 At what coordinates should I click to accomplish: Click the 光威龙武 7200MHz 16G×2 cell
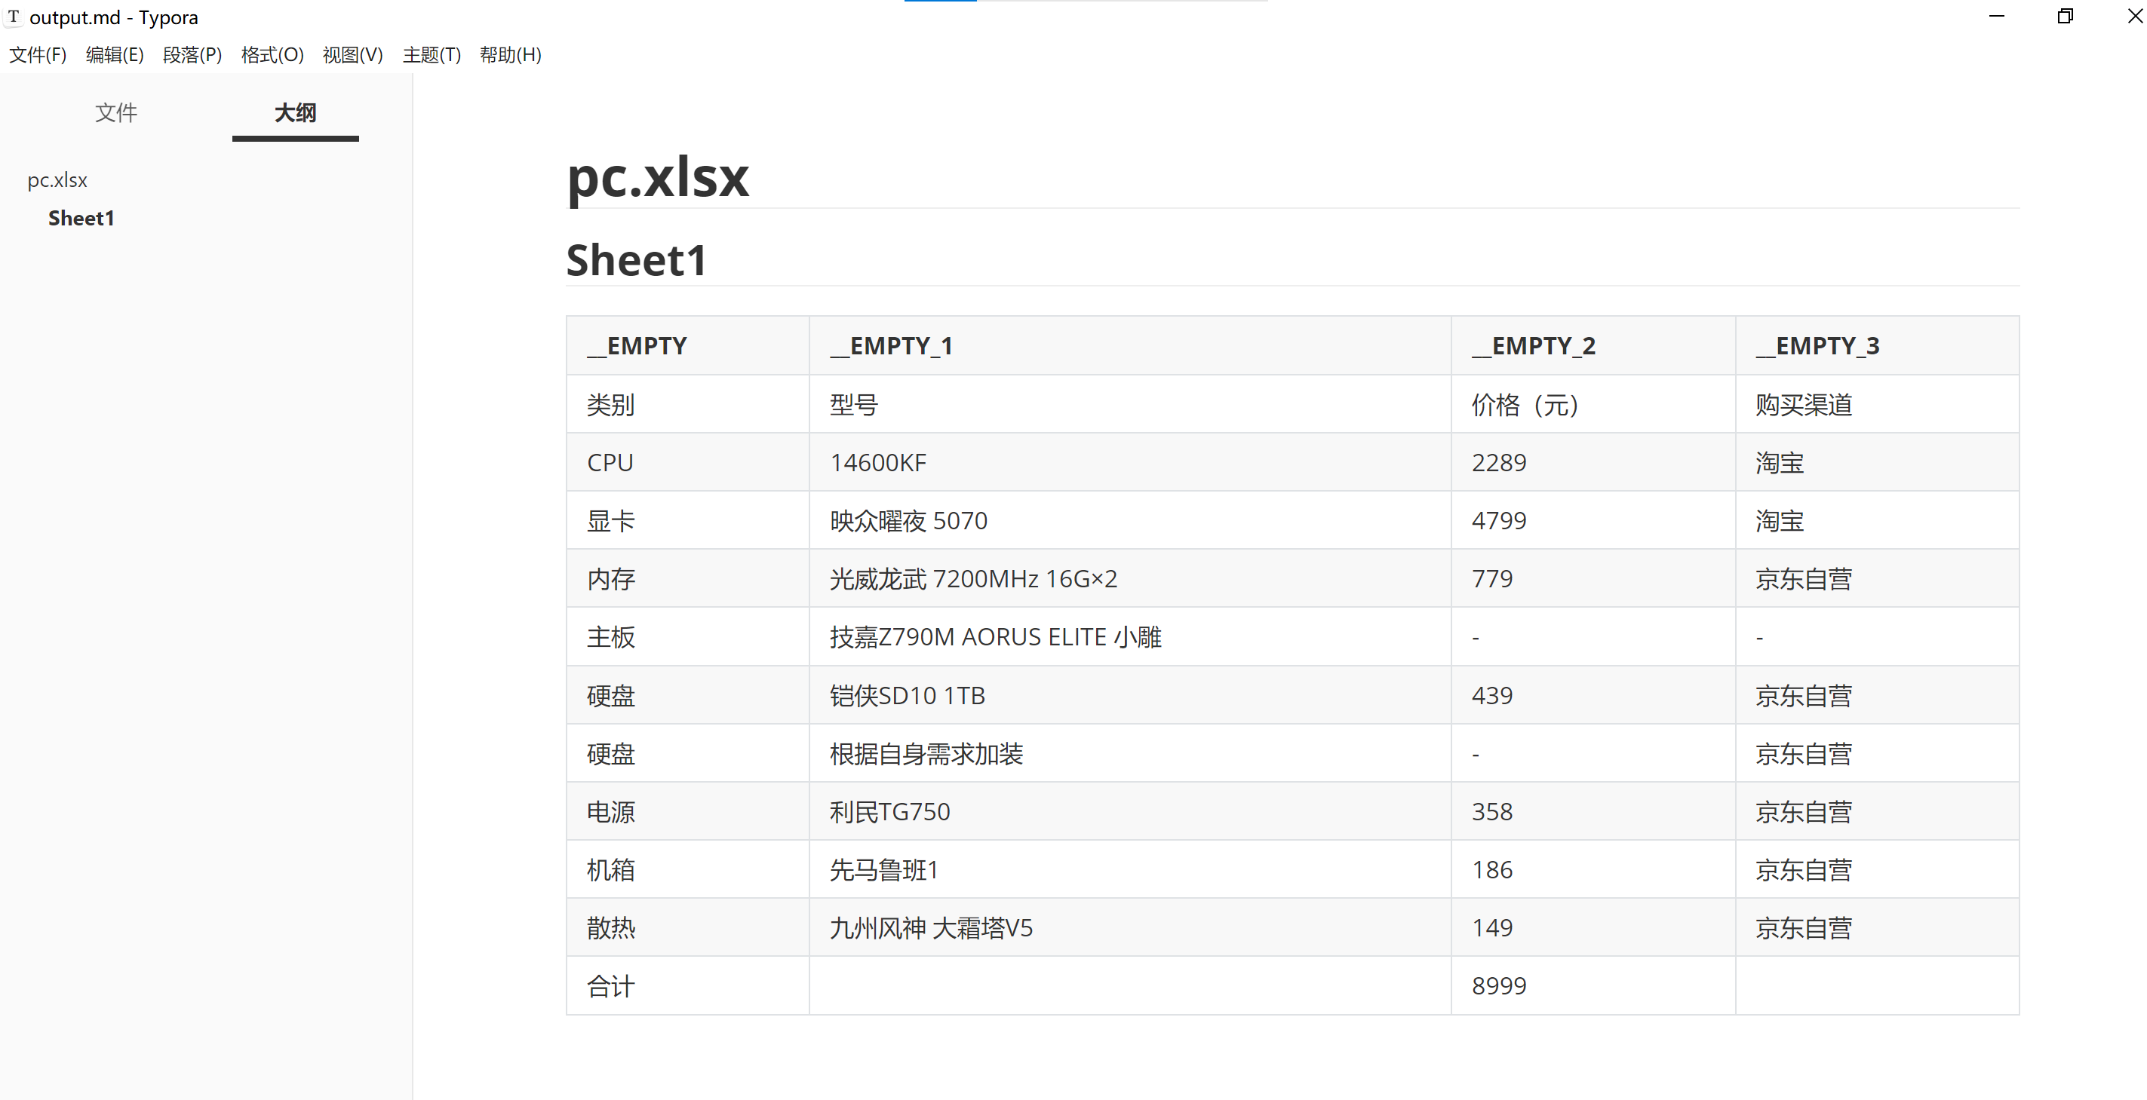pos(1130,579)
